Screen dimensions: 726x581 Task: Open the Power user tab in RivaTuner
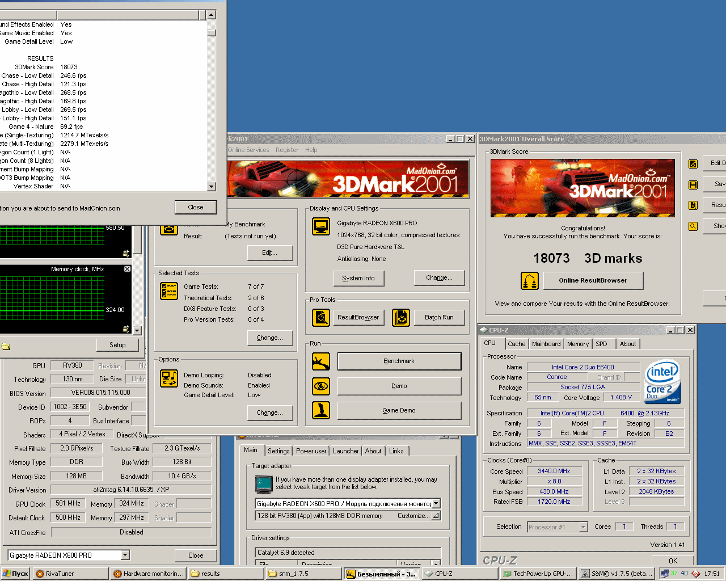(311, 451)
